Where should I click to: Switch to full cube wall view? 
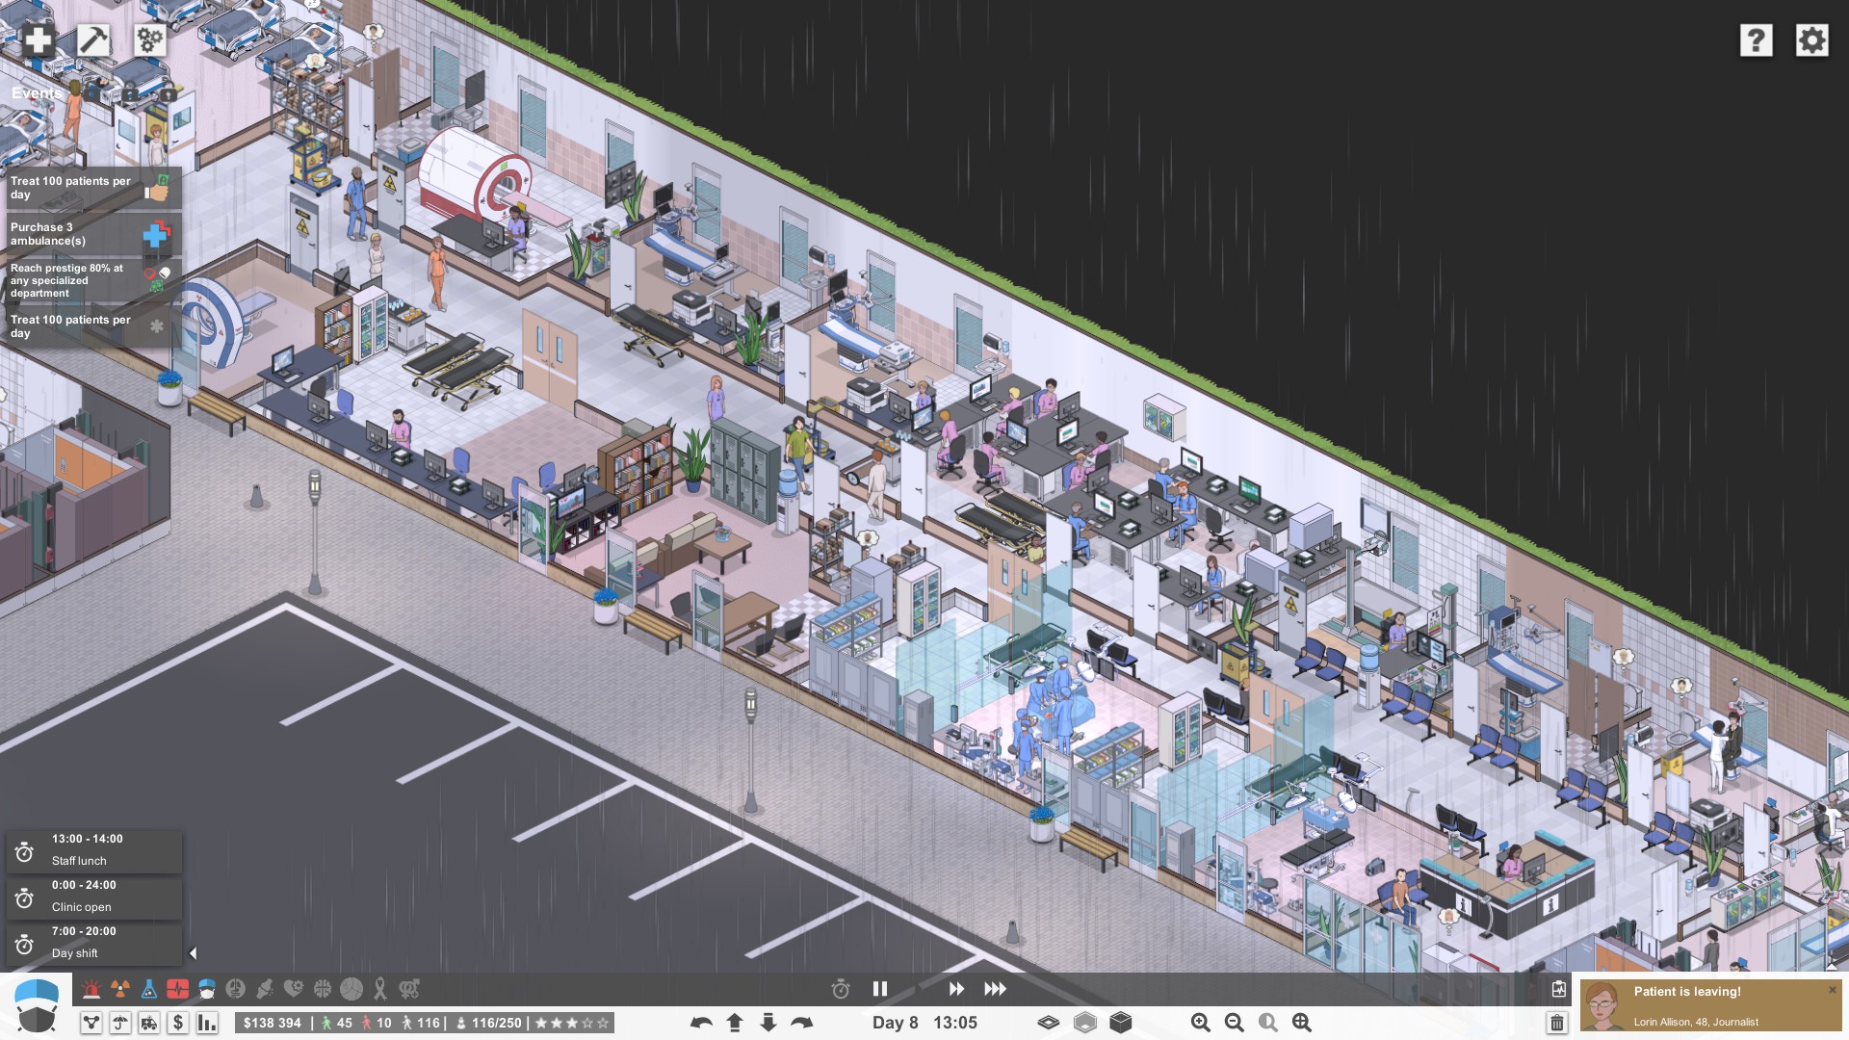point(1121,1023)
